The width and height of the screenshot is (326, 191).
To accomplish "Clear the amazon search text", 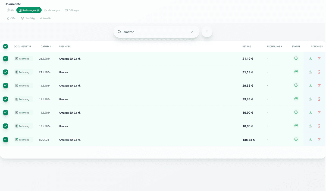I will [192, 32].
